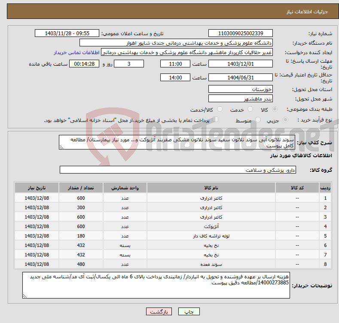Image resolution: width=339 pixels, height=323 pixels.
Task: Select کاتتر ادراری name in row 2
Action: 211,208
